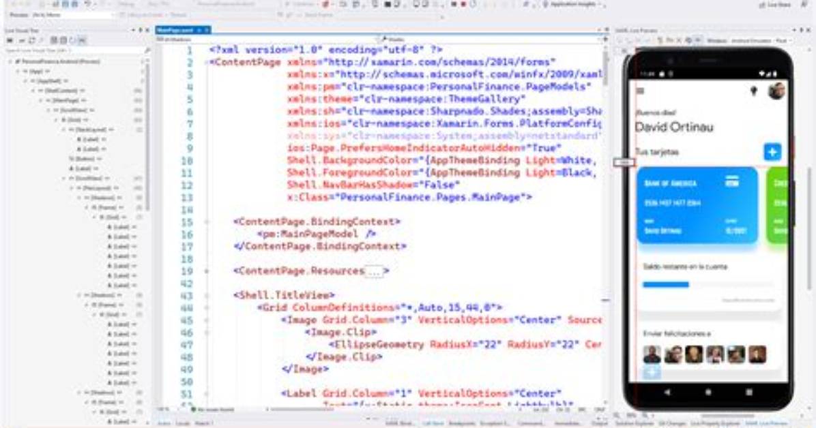Tap the card chip icon on Bank of America card

coord(732,181)
